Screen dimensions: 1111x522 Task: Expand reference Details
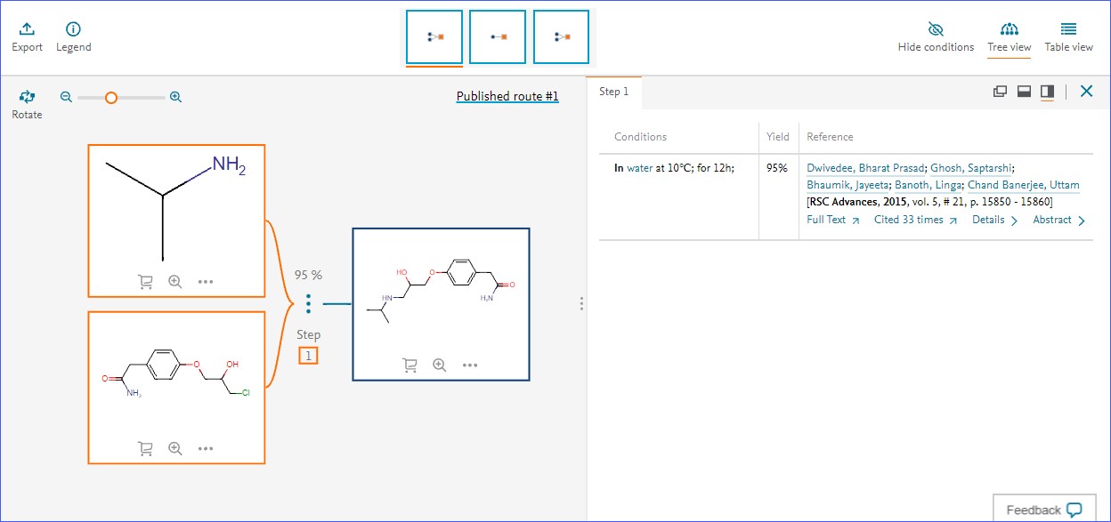[x=994, y=220]
